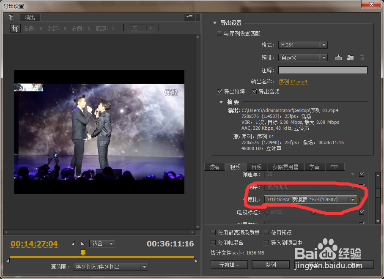
Task: Check the 导入到项目中 checkbox
Action: tap(267, 242)
